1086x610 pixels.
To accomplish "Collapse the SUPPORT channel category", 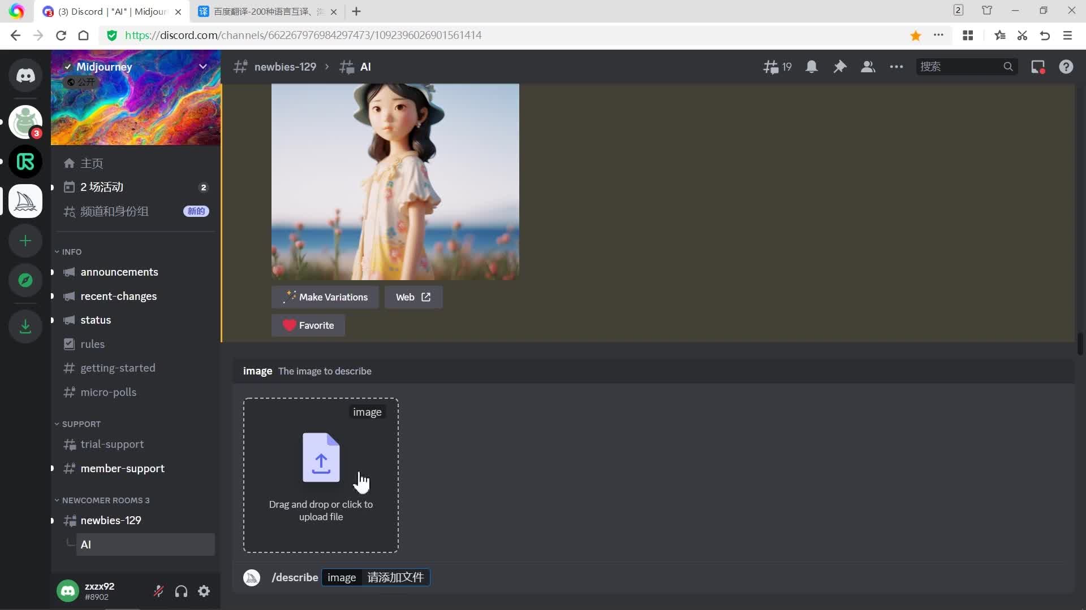I will point(81,424).
